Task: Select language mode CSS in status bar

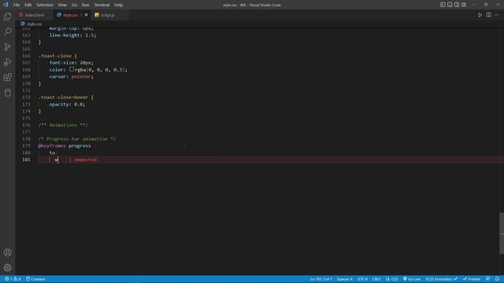Action: (x=392, y=279)
